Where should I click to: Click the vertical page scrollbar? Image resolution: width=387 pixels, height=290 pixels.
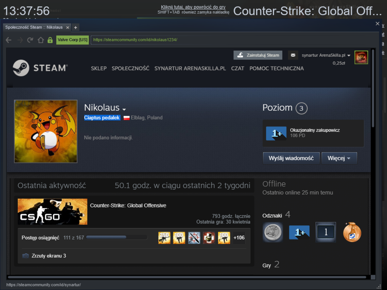tap(373, 89)
